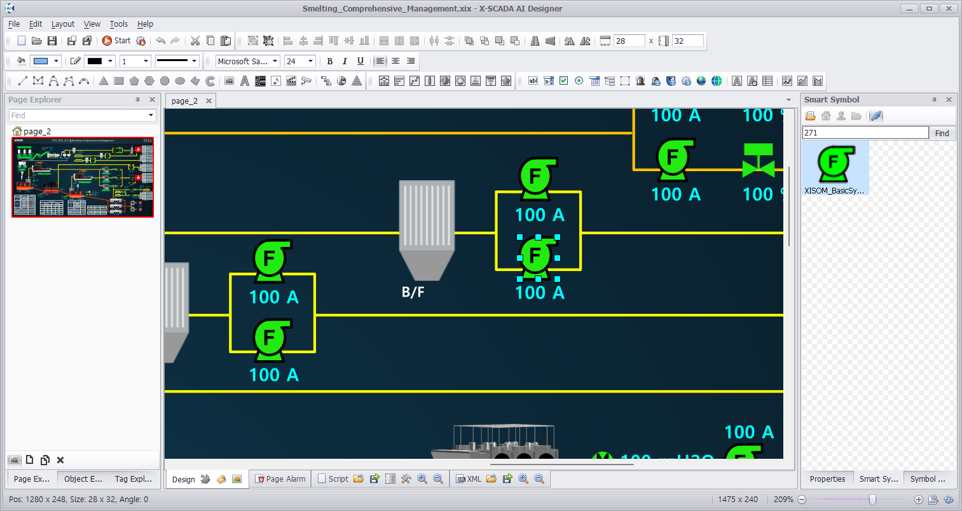The height and width of the screenshot is (511, 962).
Task: Click the Smart Symbol search field containing 271
Action: [x=865, y=132]
